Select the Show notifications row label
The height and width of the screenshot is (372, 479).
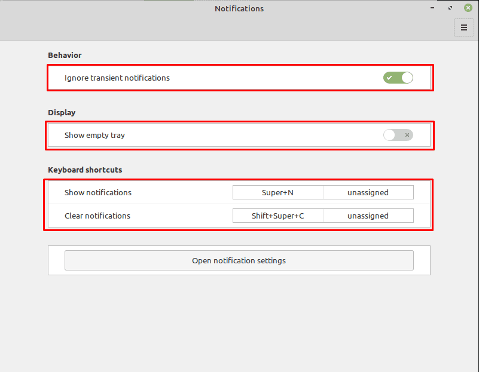(98, 193)
